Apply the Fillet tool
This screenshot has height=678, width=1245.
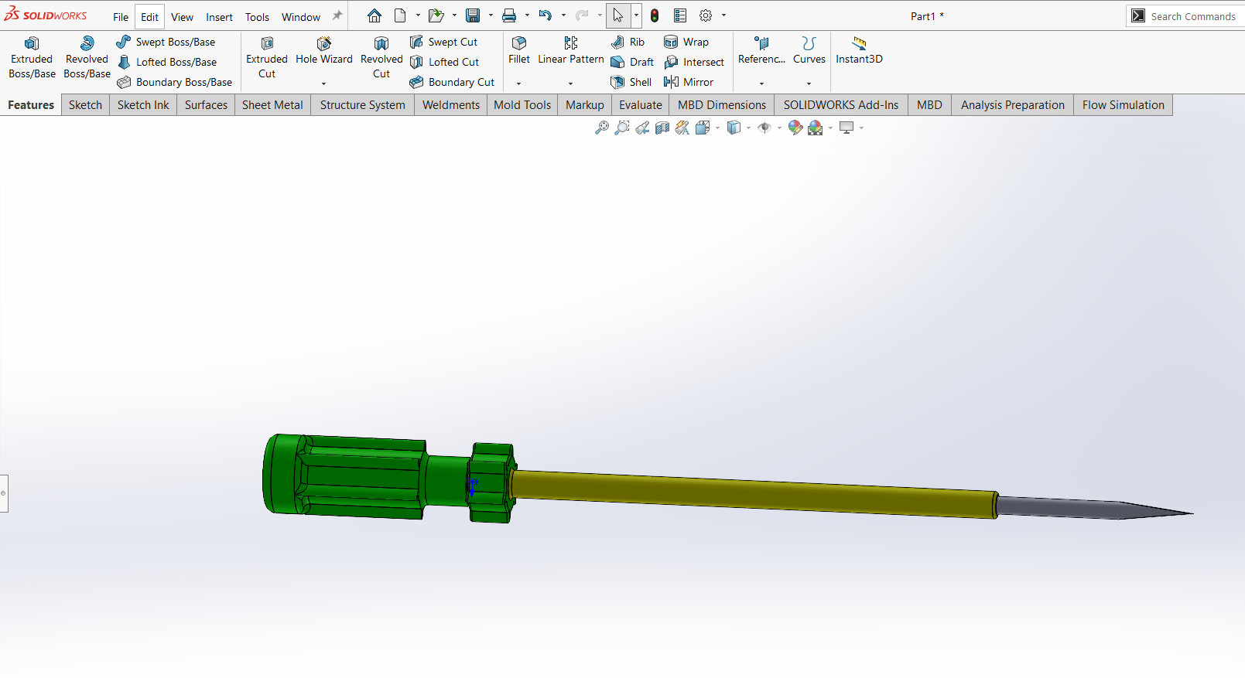519,52
